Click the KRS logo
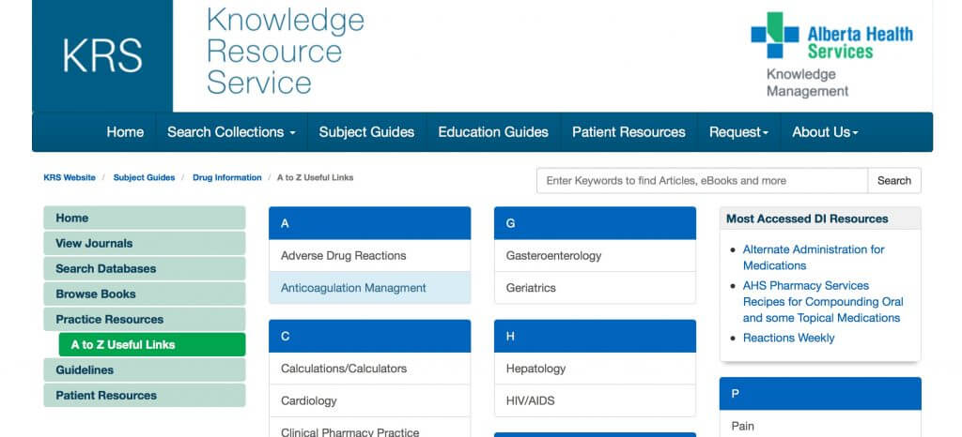 (102, 56)
